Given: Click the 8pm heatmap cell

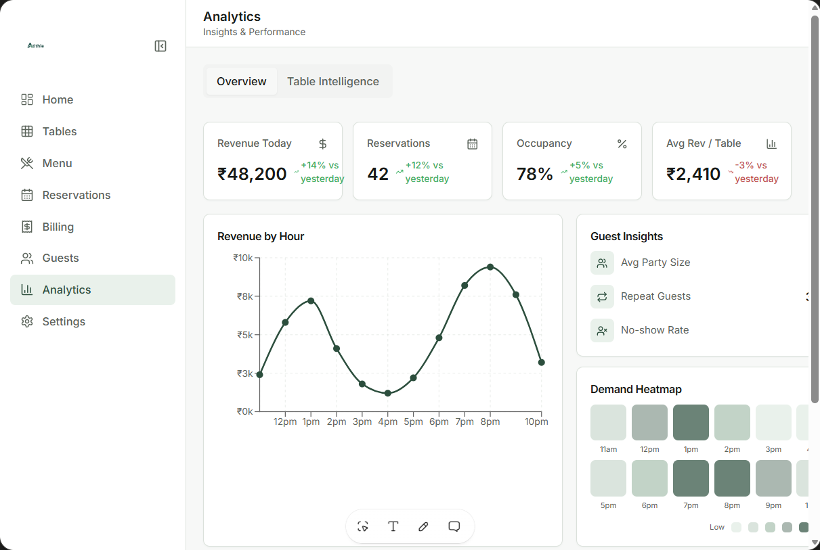Looking at the screenshot, I should pos(732,478).
